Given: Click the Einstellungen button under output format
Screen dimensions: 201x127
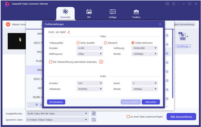Looking at the screenshot, I should [183, 46].
